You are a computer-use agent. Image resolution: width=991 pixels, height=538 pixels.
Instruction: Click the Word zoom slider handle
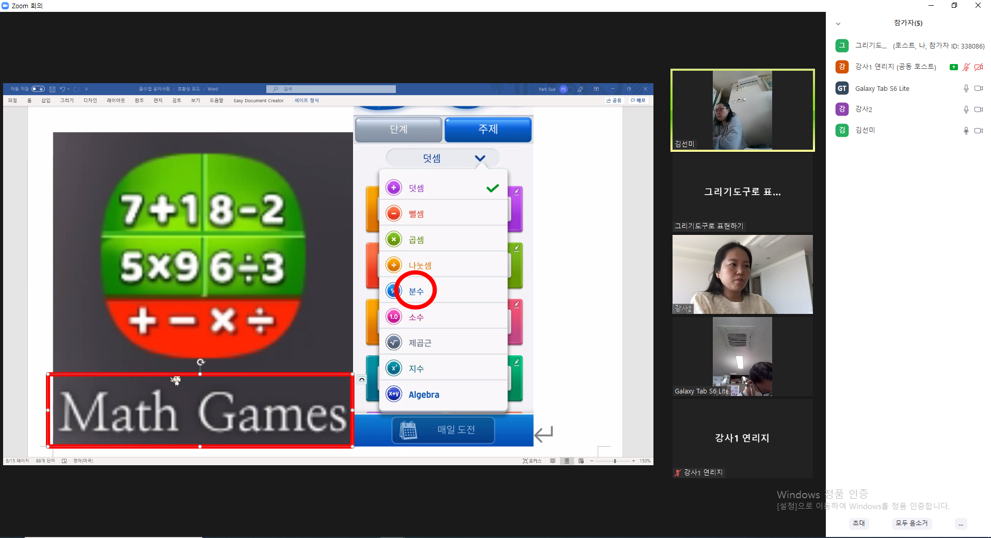click(x=615, y=461)
